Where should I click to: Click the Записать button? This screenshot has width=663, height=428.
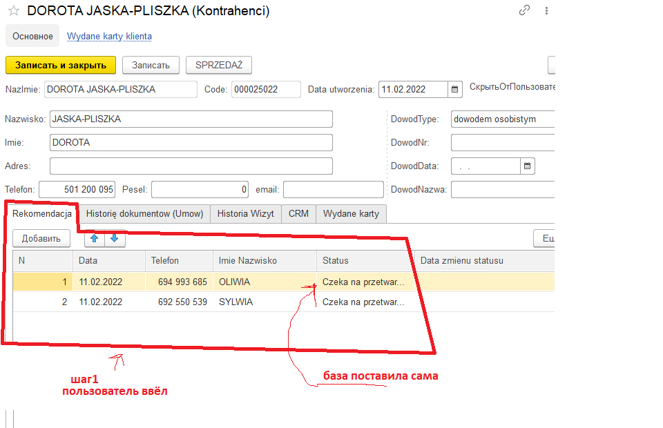pyautogui.click(x=151, y=65)
